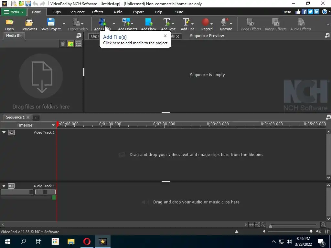Image resolution: width=331 pixels, height=248 pixels.
Task: Undock the Media Bin panel
Action: pyautogui.click(x=79, y=36)
